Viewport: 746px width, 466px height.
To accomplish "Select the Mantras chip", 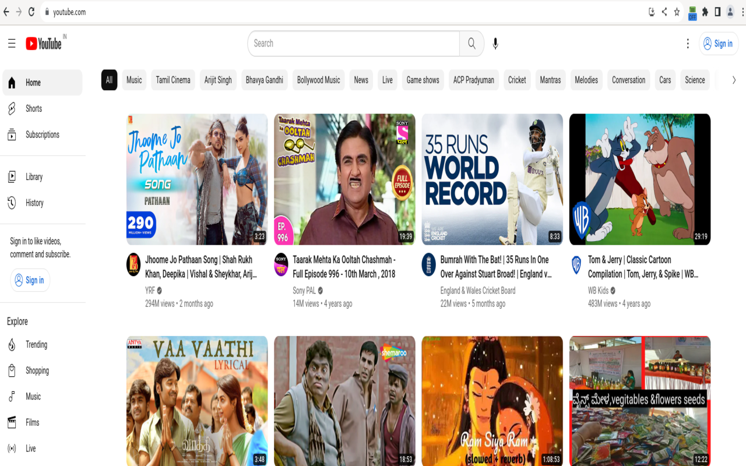I will [x=550, y=80].
